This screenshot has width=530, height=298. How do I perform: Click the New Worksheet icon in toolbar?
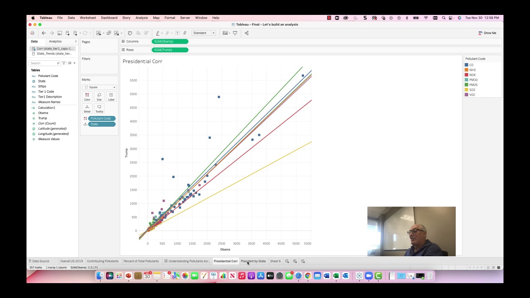pyautogui.click(x=99, y=33)
